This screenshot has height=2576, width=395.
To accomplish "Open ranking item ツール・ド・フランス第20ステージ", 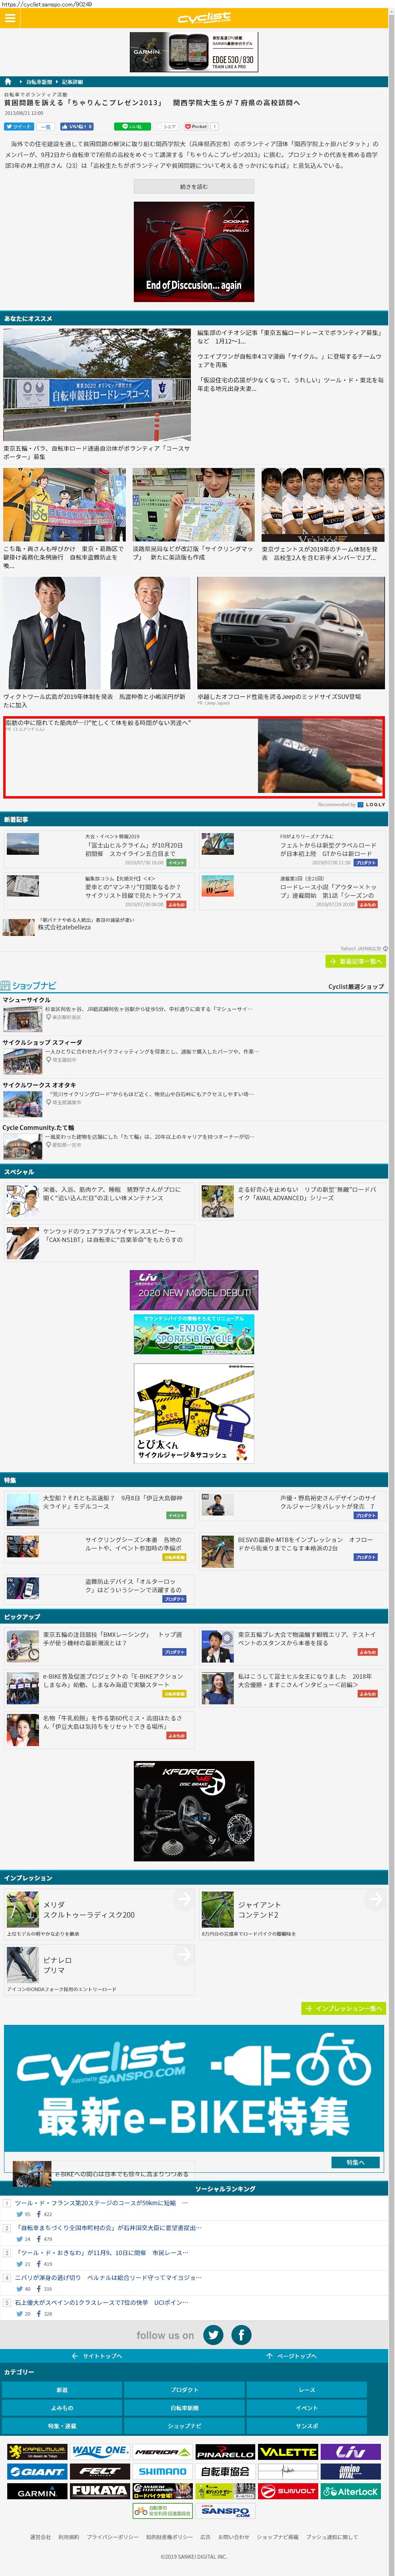I will click(100, 2202).
